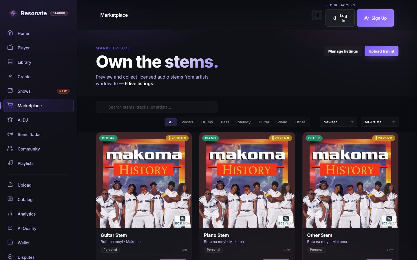Open Playlists via its music note icon
This screenshot has width=417, height=260.
[10, 163]
